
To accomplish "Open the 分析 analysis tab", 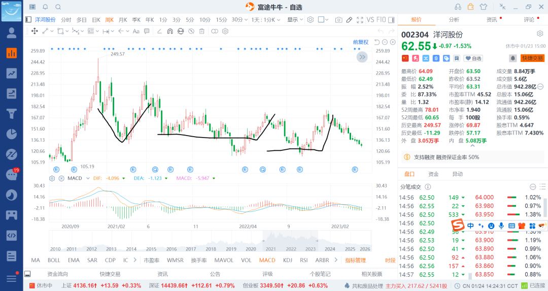I will [x=454, y=20].
